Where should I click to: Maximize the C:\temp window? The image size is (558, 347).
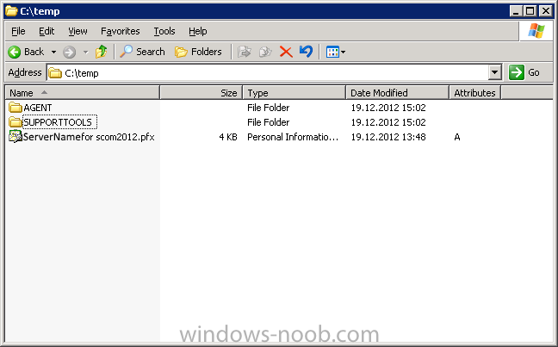530,11
